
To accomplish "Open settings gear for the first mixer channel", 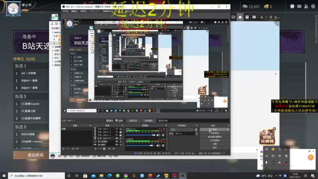I will (163, 135).
